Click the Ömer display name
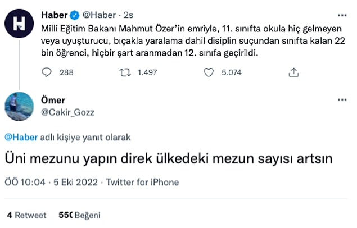Viewport: 357px width, 228px height. click(54, 100)
